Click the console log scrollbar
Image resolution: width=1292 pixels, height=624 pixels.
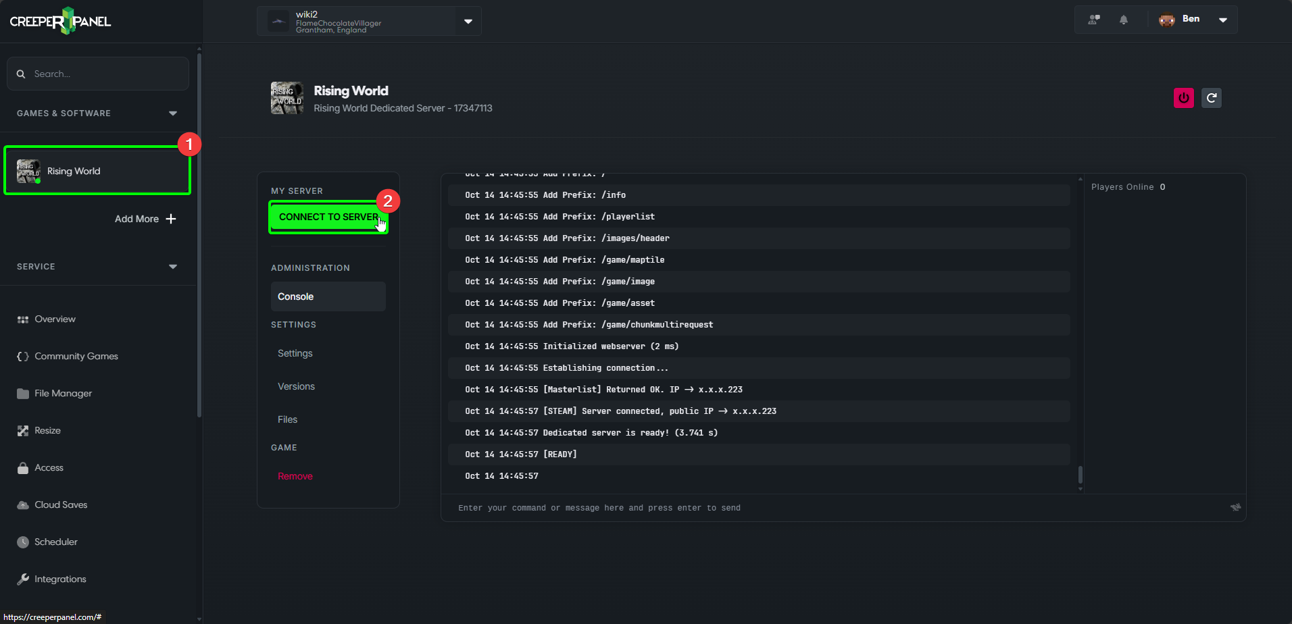pos(1080,474)
